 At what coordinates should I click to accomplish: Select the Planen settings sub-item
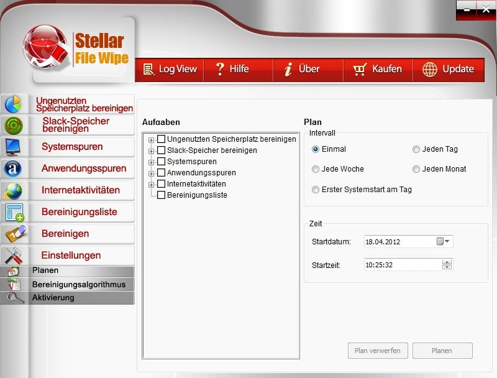pos(67,270)
